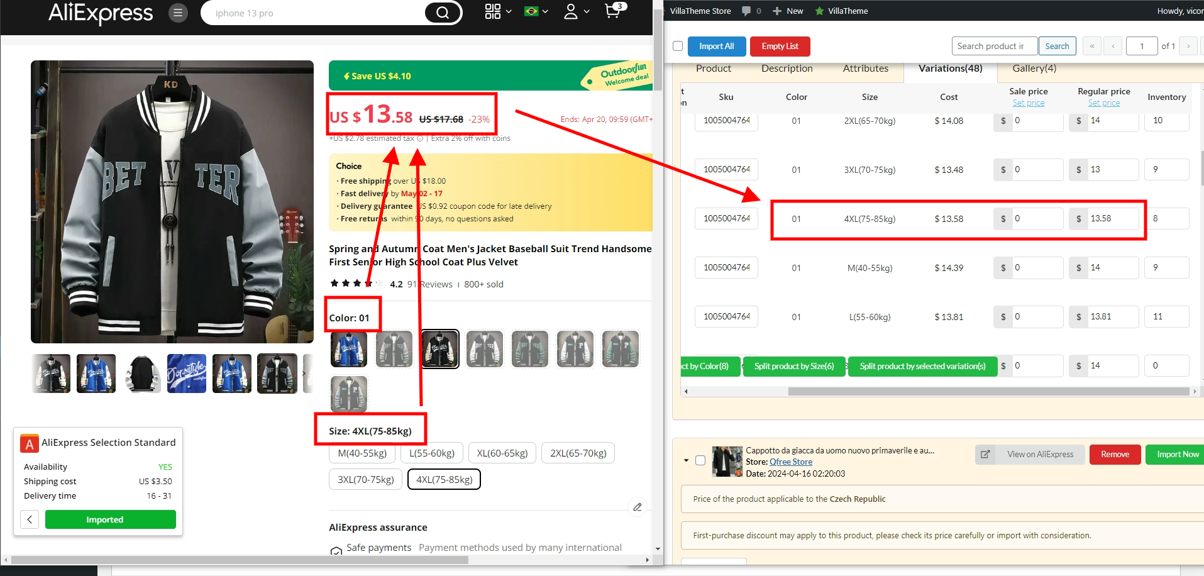The width and height of the screenshot is (1204, 576).
Task: Click the back arrow in the AliExpress Selection Standard box
Action: pos(30,519)
